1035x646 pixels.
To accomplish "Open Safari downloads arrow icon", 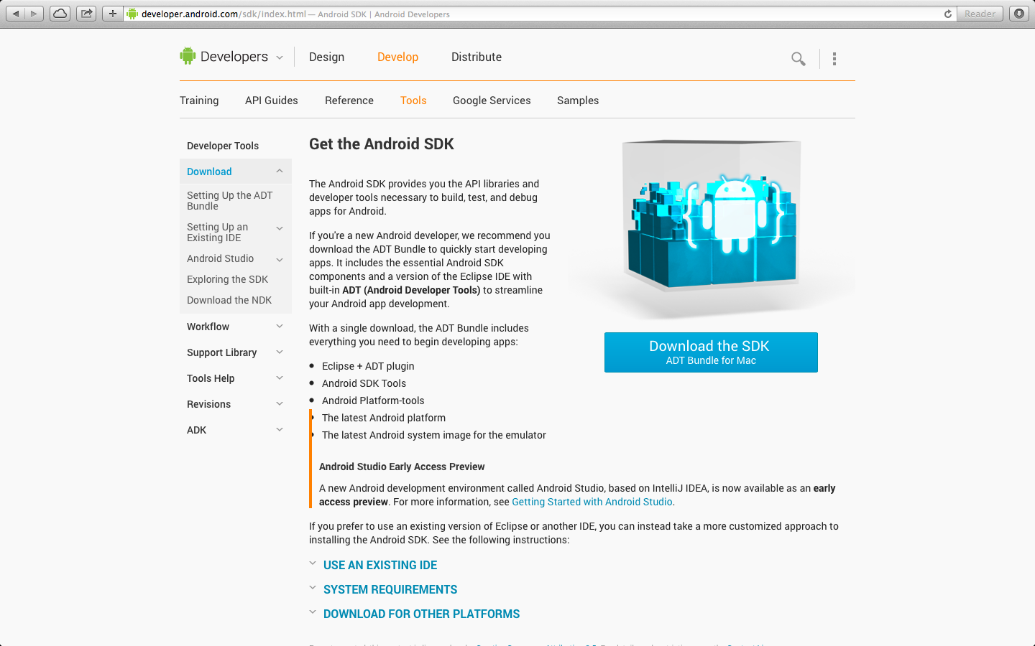I will pyautogui.click(x=1018, y=14).
